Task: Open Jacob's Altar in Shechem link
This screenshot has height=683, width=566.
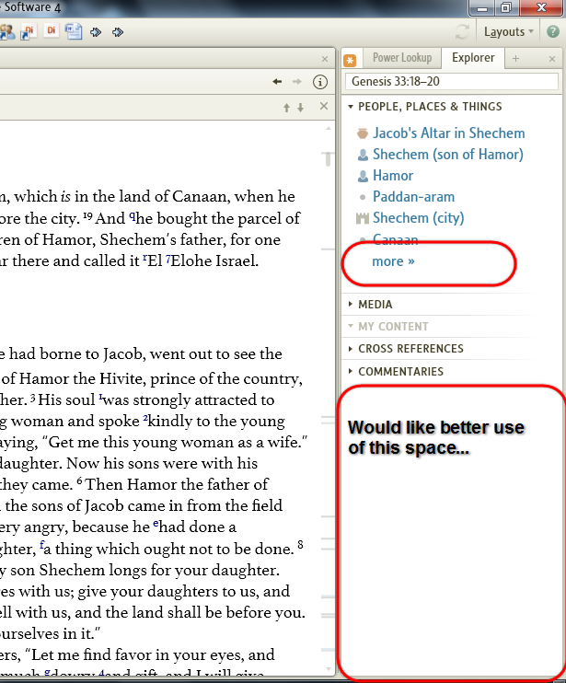Action: coord(448,133)
